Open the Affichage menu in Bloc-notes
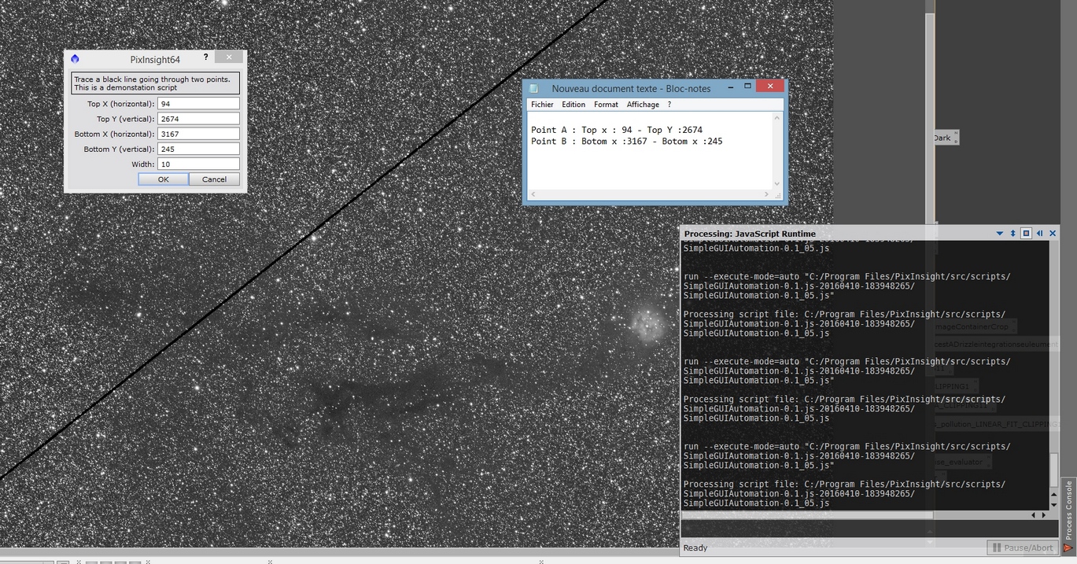This screenshot has width=1077, height=564. click(643, 105)
